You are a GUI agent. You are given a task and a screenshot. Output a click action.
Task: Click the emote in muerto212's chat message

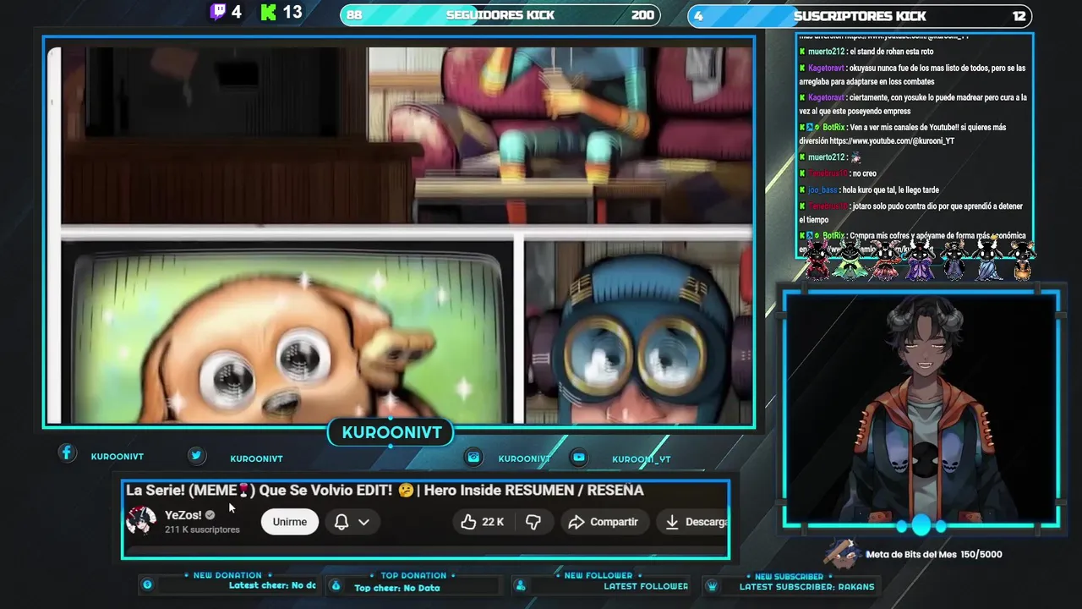855,157
